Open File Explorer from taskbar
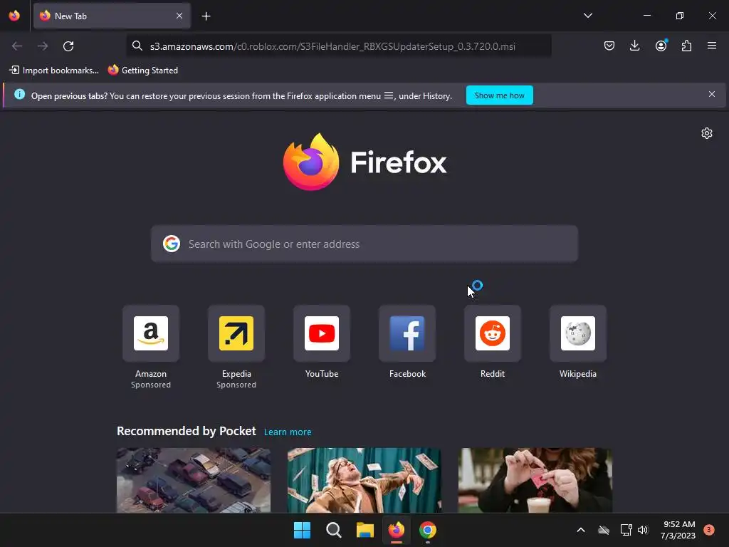The width and height of the screenshot is (729, 547). [x=365, y=530]
